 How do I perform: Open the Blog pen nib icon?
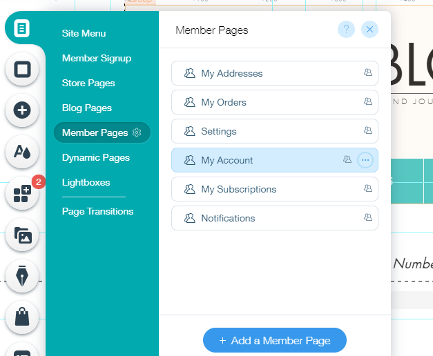pos(22,276)
